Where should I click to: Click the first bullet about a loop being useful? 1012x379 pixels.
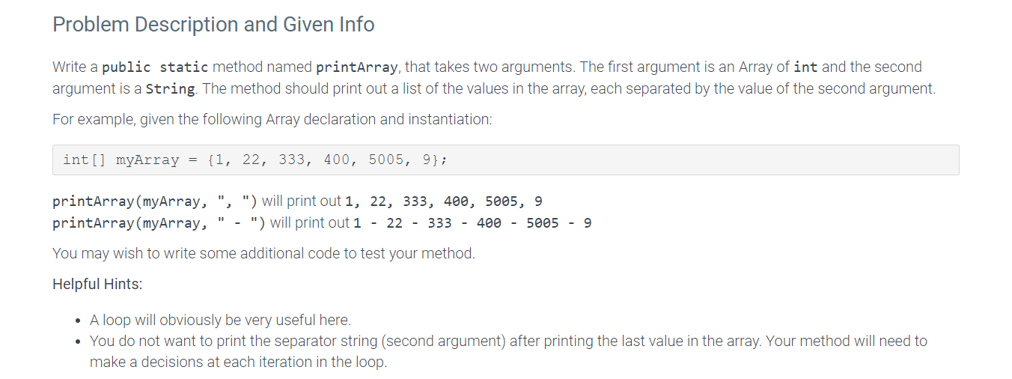click(220, 320)
